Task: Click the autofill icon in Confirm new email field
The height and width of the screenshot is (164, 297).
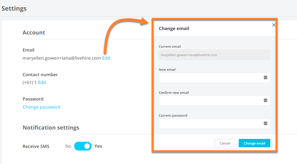Action: [266, 101]
